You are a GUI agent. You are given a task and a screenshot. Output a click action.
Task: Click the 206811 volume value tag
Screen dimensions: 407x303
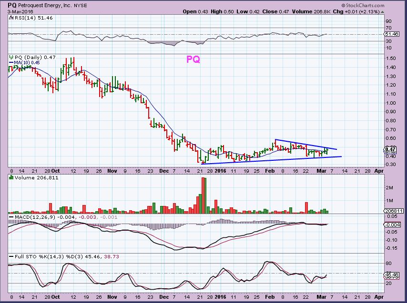click(x=392, y=210)
